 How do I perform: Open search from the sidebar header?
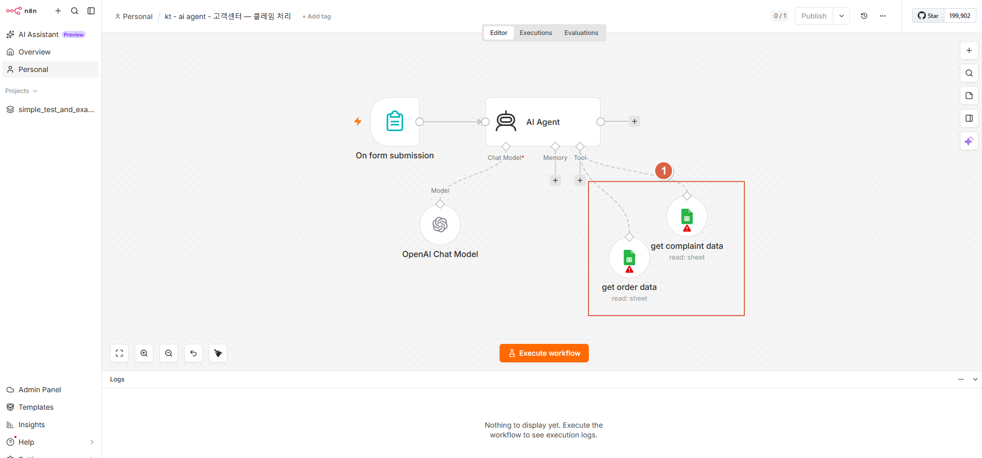pyautogui.click(x=75, y=11)
